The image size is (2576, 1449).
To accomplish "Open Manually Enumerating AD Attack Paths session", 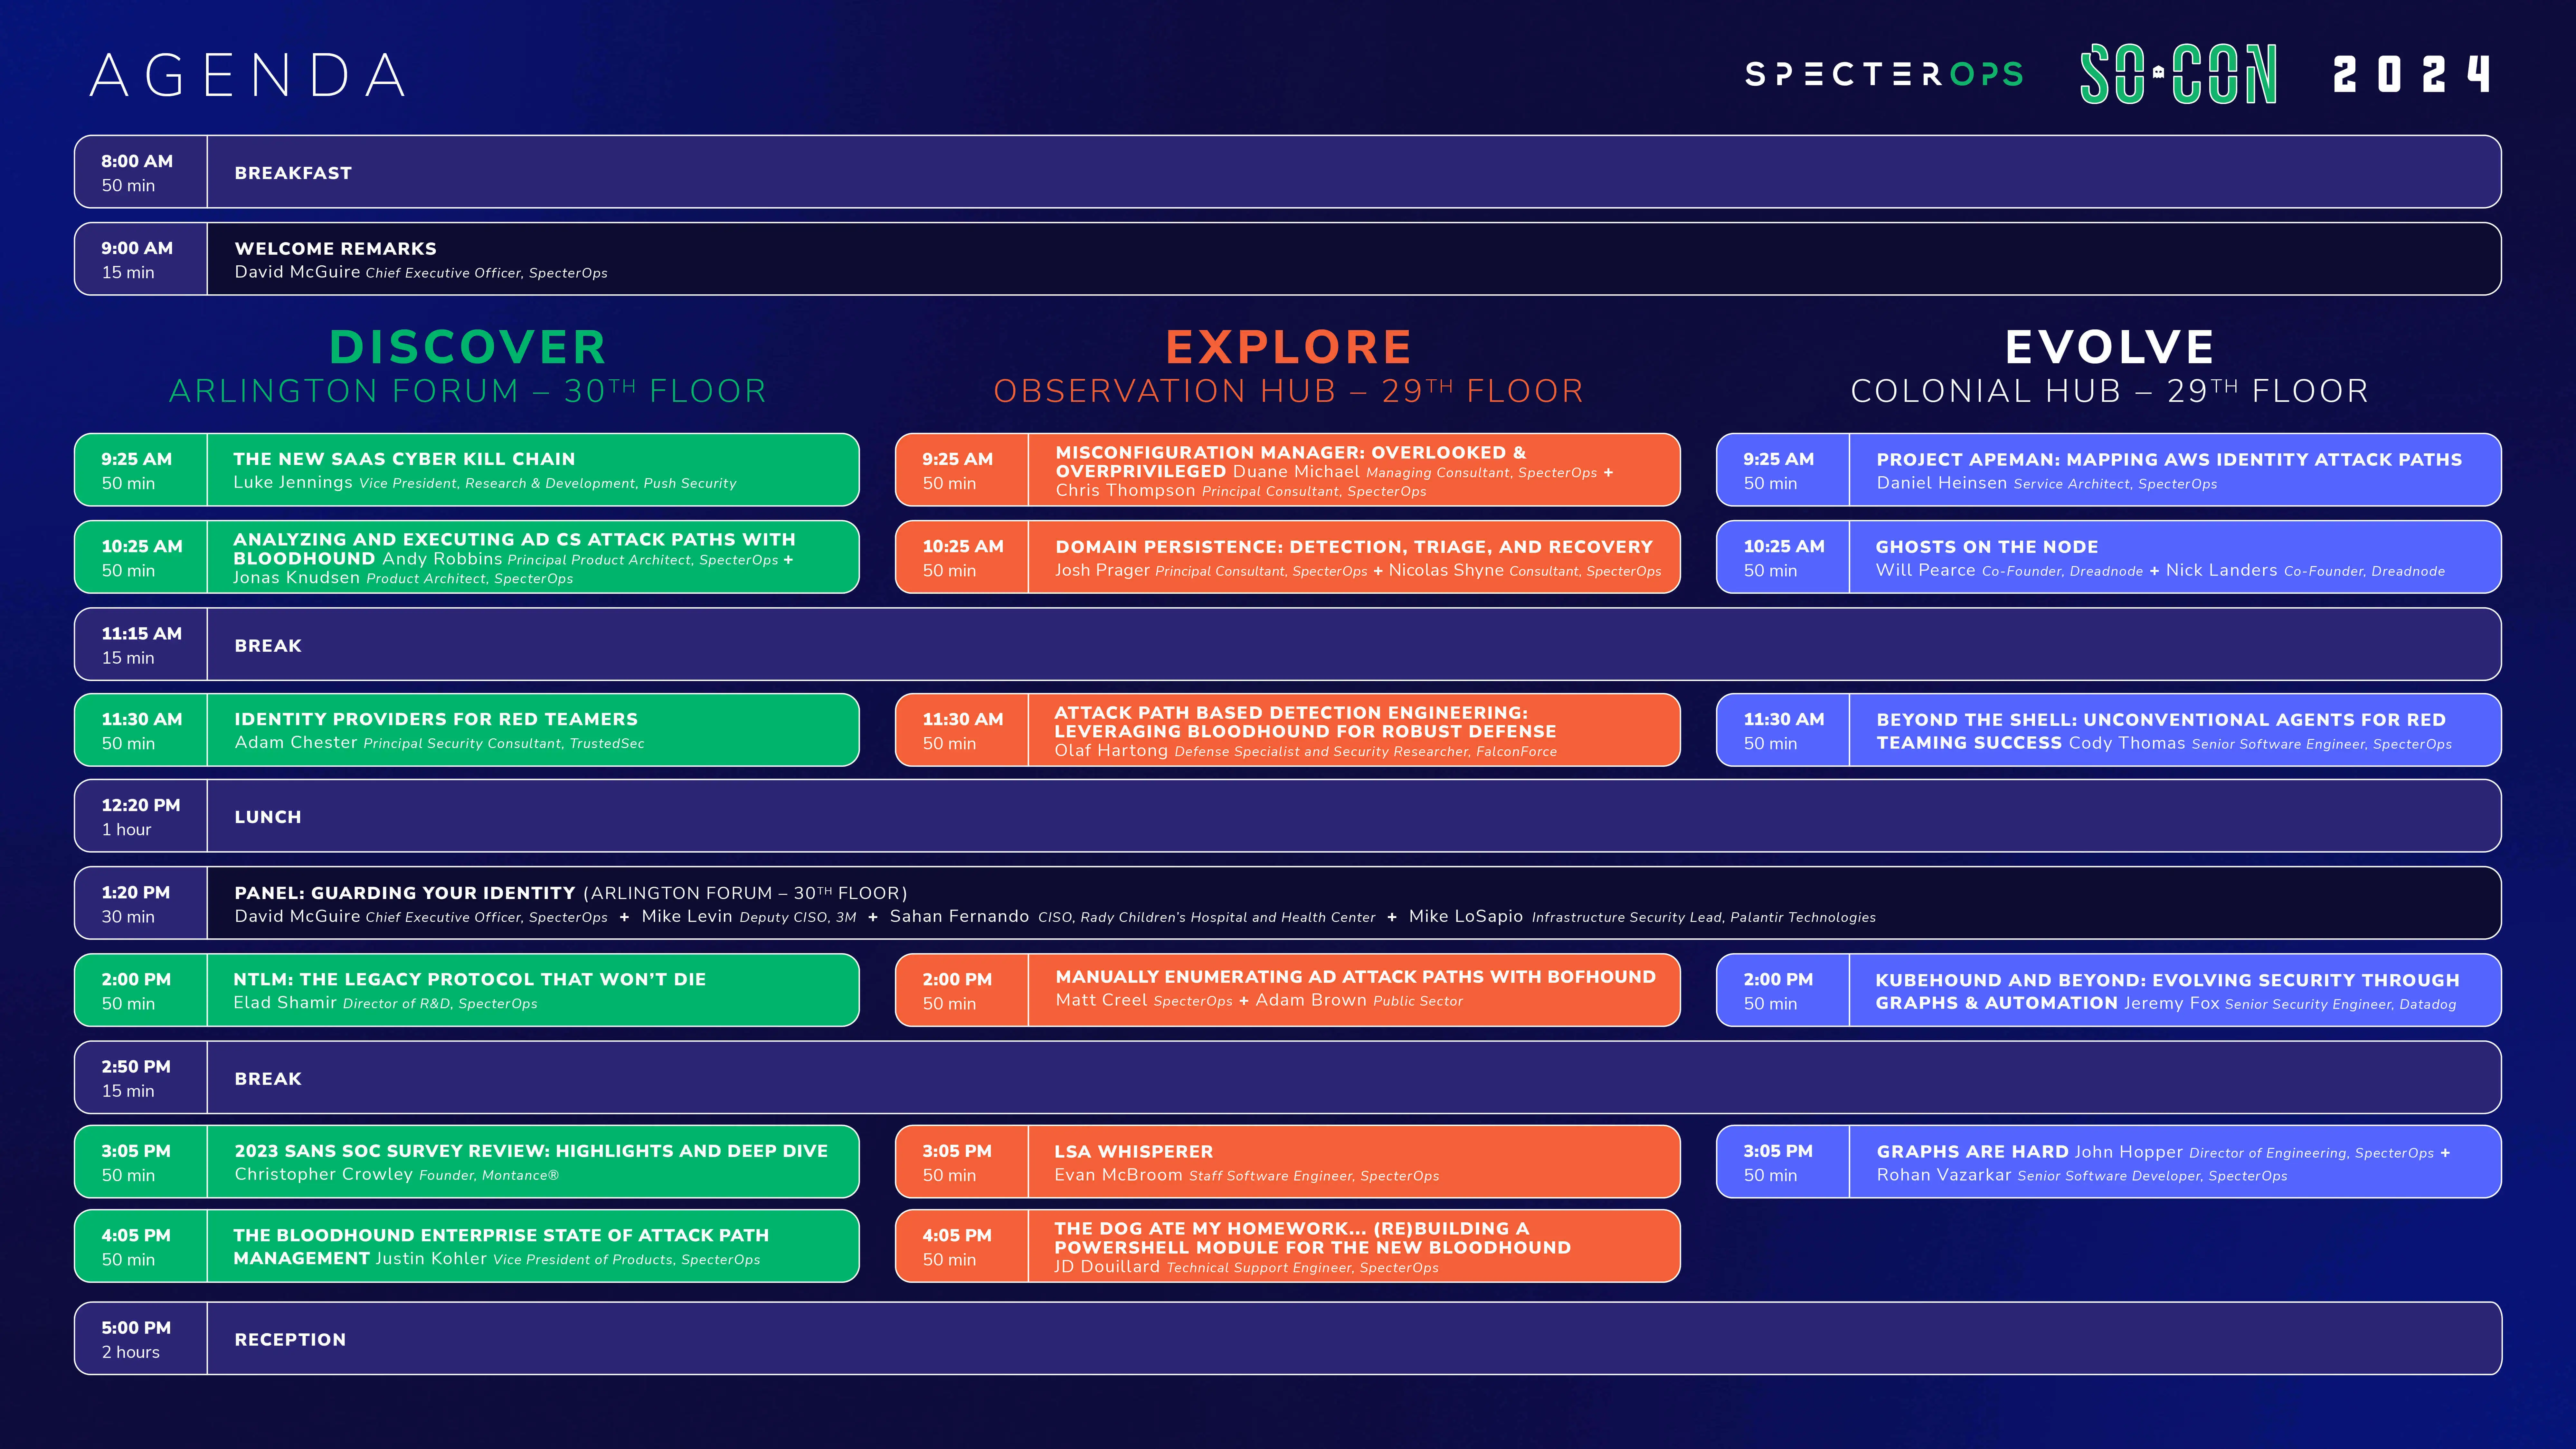I will [1288, 990].
